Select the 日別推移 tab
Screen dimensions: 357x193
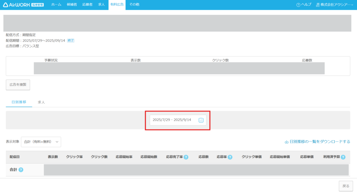(19, 102)
